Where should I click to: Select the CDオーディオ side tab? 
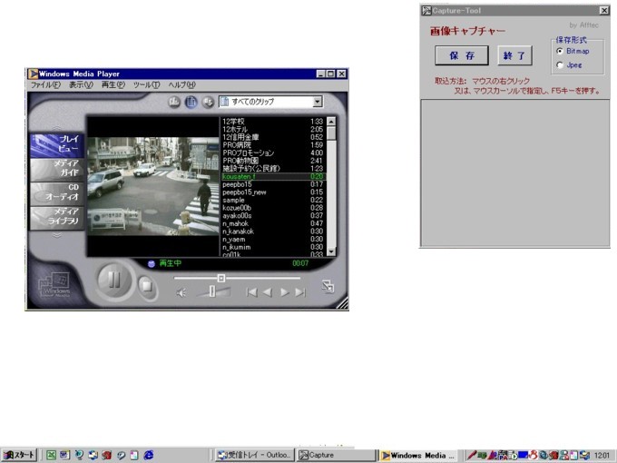pos(57,192)
